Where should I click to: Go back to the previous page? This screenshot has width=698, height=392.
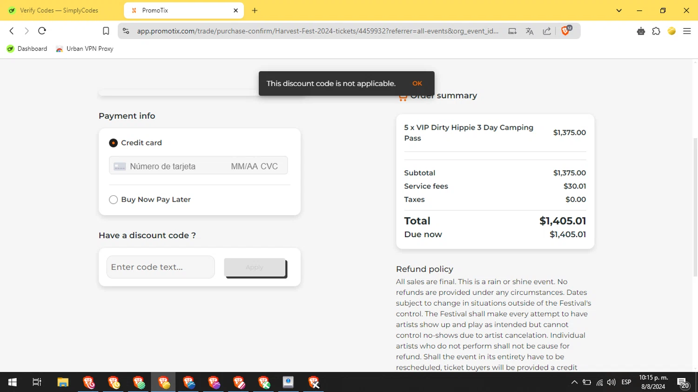(x=12, y=31)
